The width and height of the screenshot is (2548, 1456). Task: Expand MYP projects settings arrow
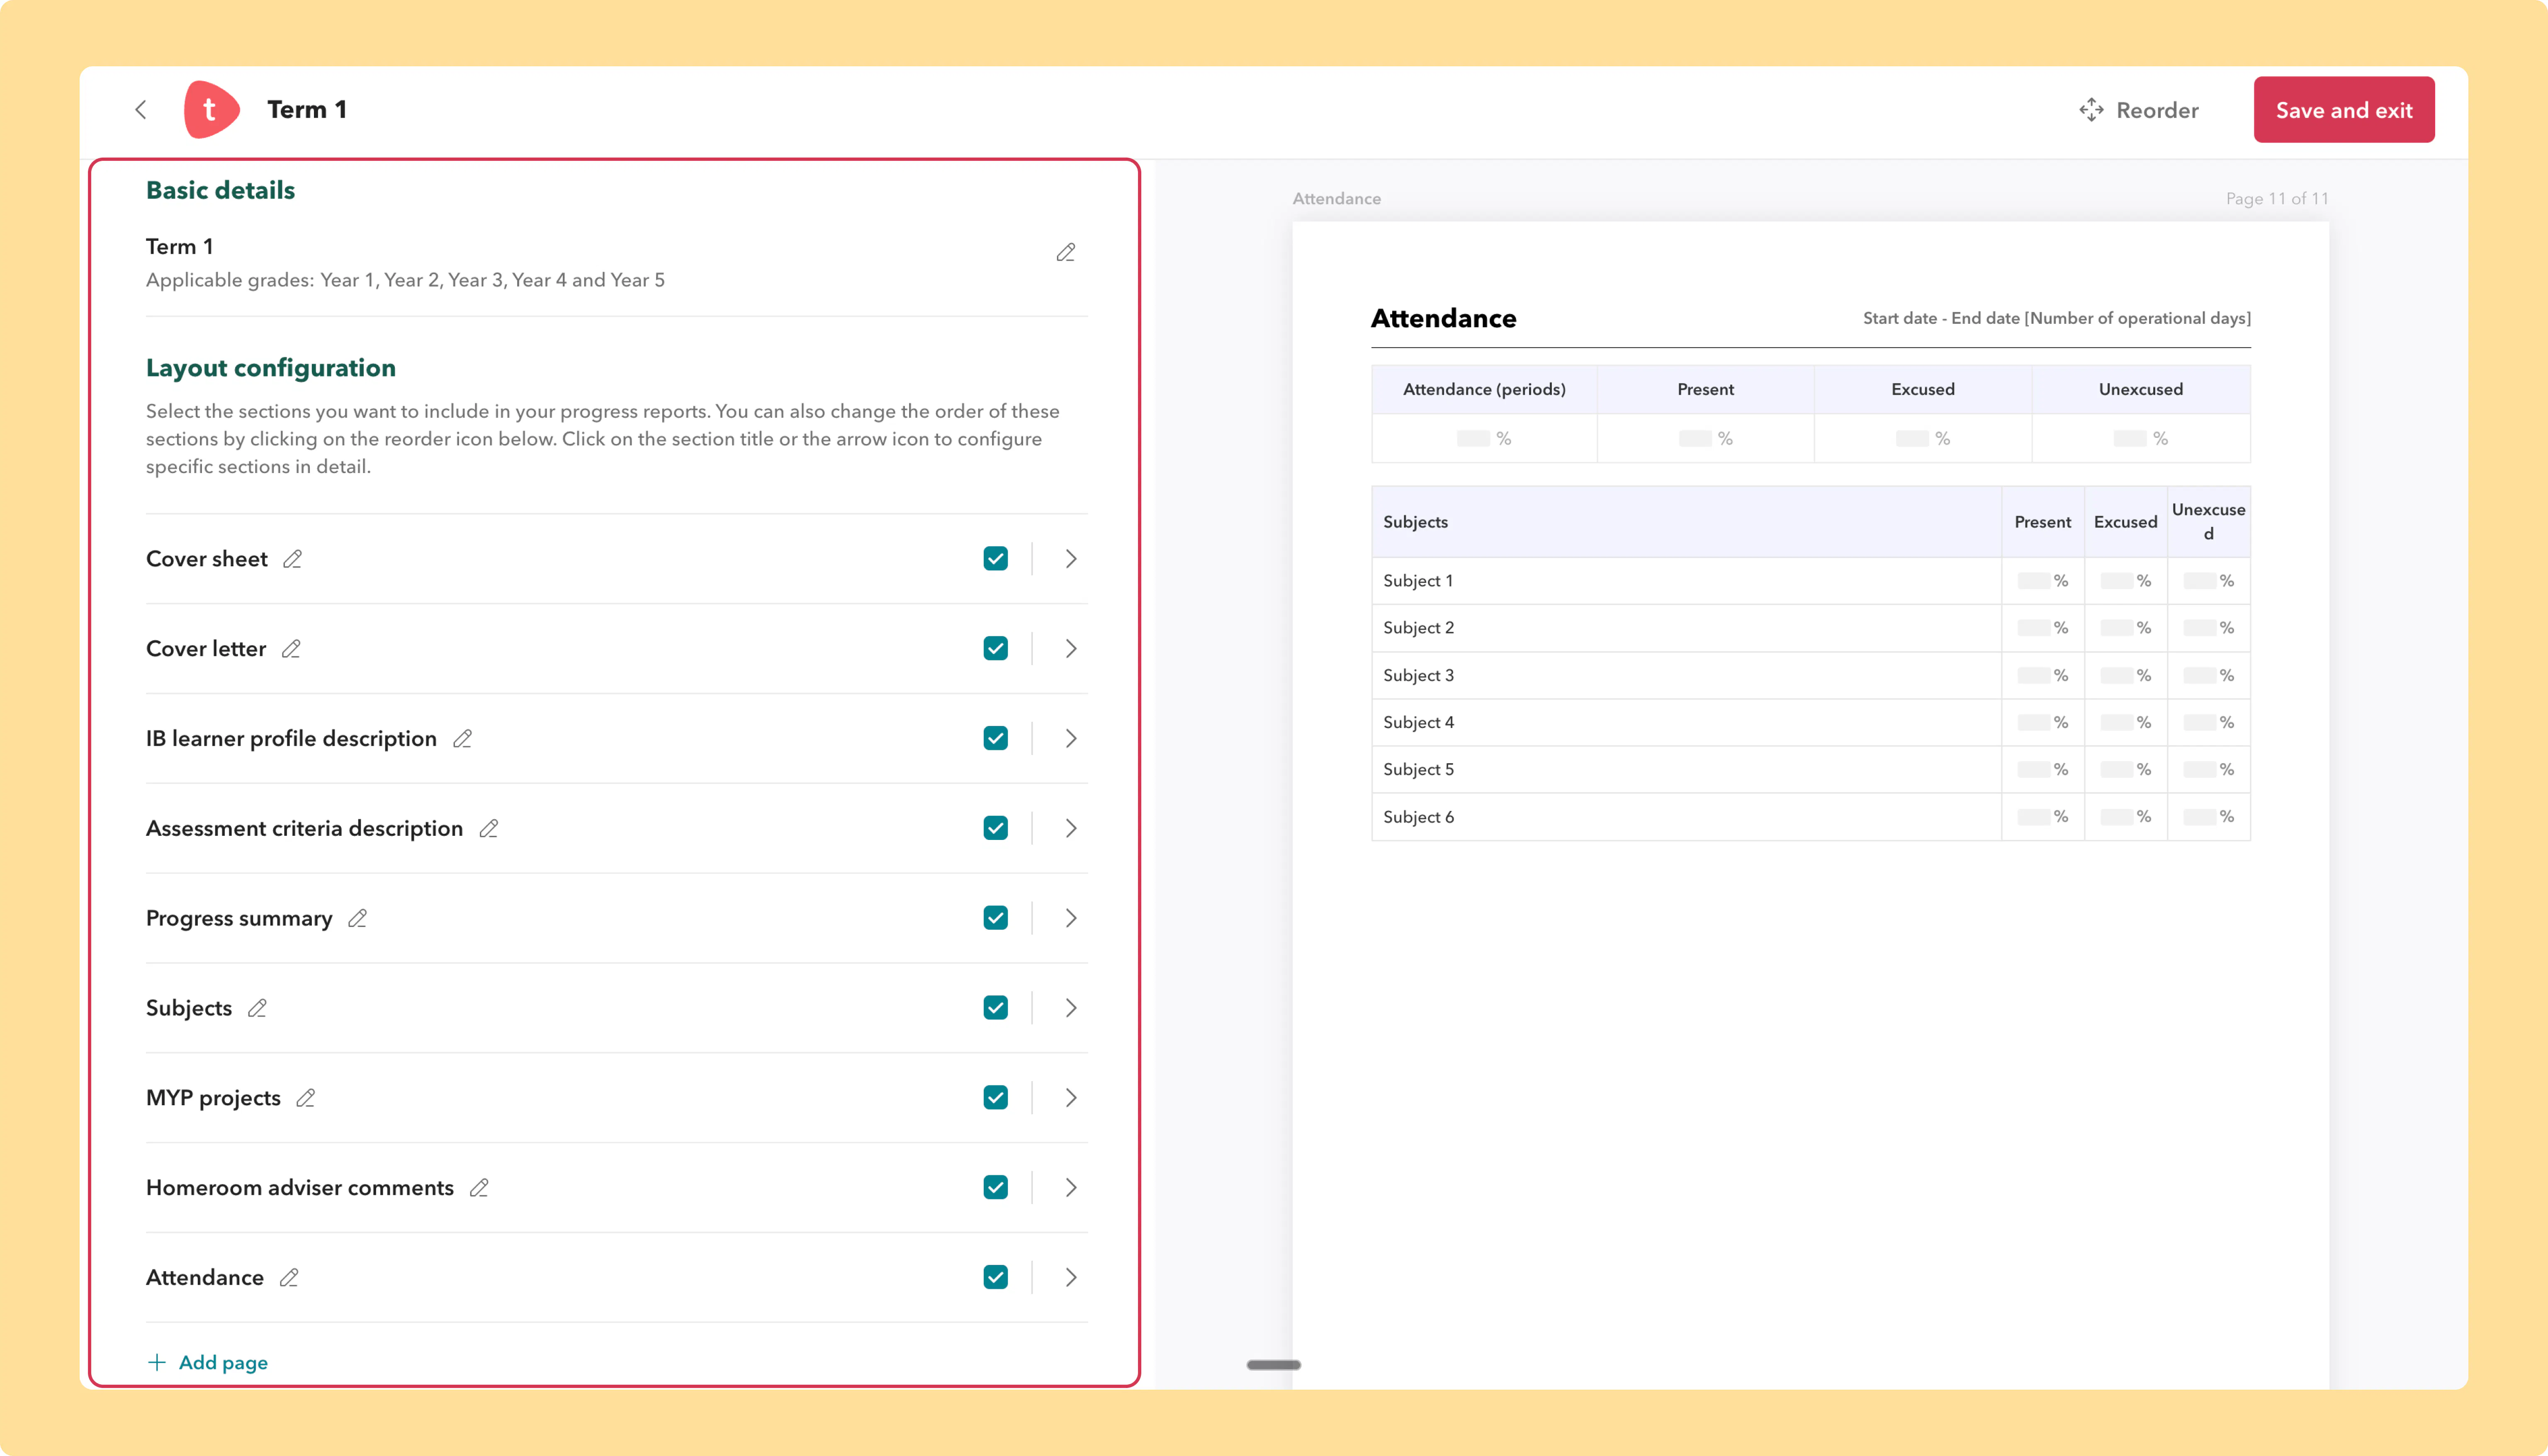[x=1071, y=1098]
